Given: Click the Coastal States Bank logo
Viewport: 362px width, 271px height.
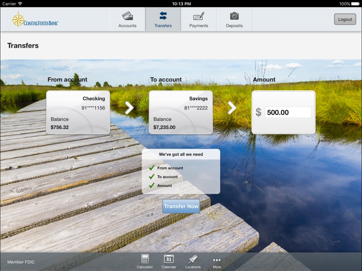Looking at the screenshot, I should point(35,20).
